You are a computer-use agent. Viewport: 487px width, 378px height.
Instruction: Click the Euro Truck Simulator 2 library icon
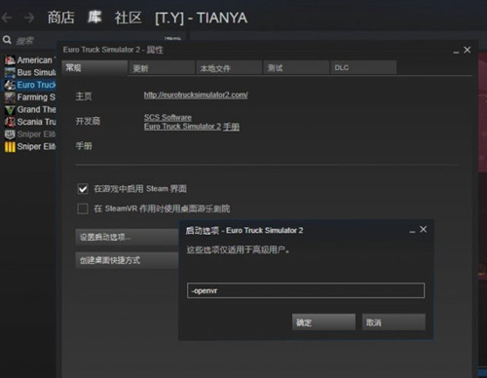[10, 85]
